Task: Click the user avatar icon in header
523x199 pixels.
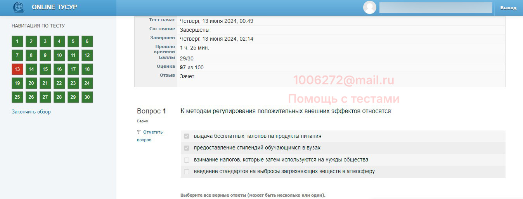Action: pos(369,7)
